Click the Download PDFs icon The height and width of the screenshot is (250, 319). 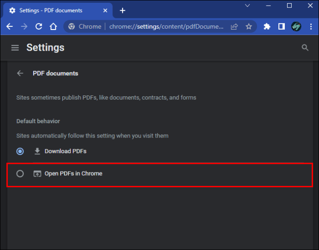click(37, 151)
